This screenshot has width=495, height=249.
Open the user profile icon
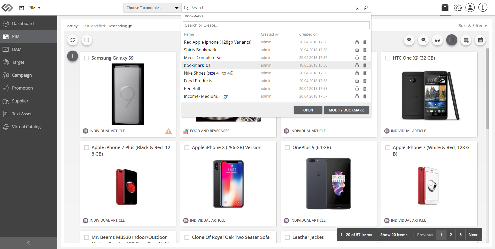pos(470,7)
